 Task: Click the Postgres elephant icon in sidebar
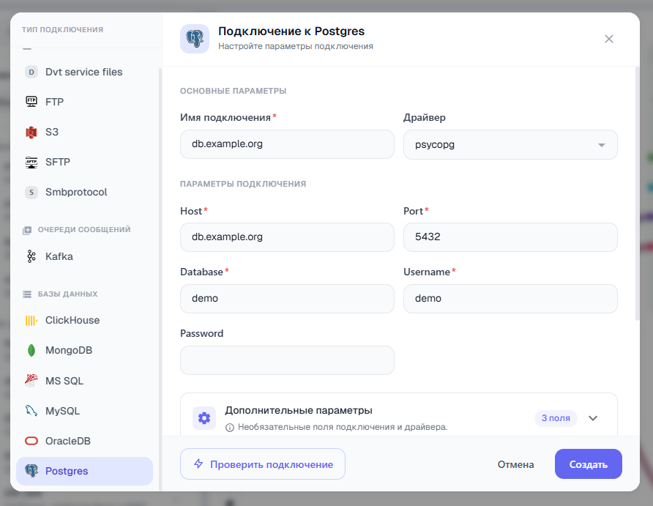point(31,471)
